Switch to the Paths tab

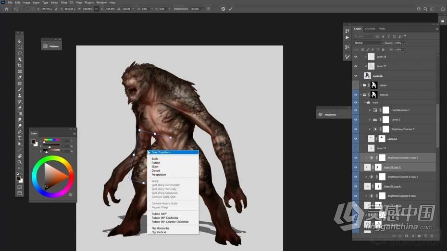pyautogui.click(x=382, y=29)
